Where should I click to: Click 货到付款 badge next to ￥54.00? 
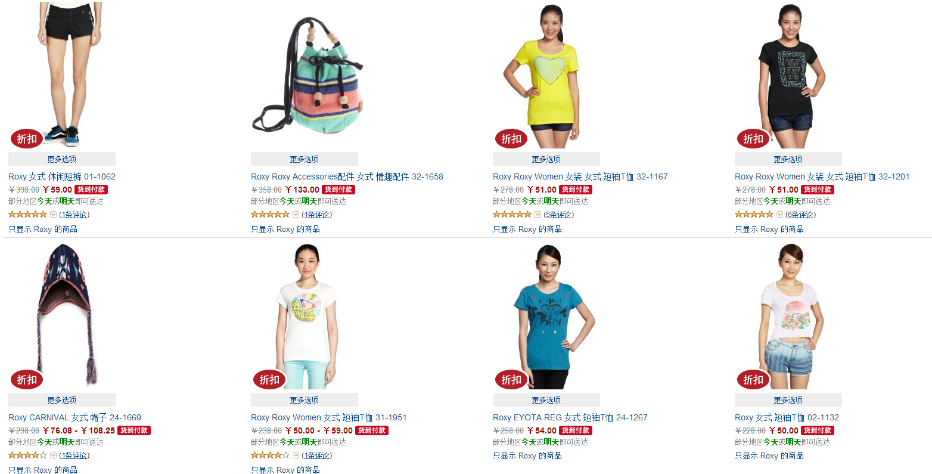(576, 430)
